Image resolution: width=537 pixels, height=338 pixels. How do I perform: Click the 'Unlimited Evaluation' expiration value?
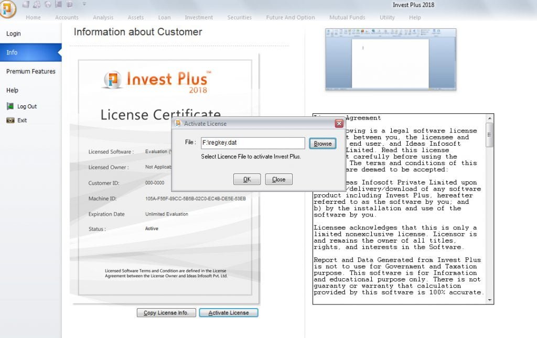click(x=167, y=214)
